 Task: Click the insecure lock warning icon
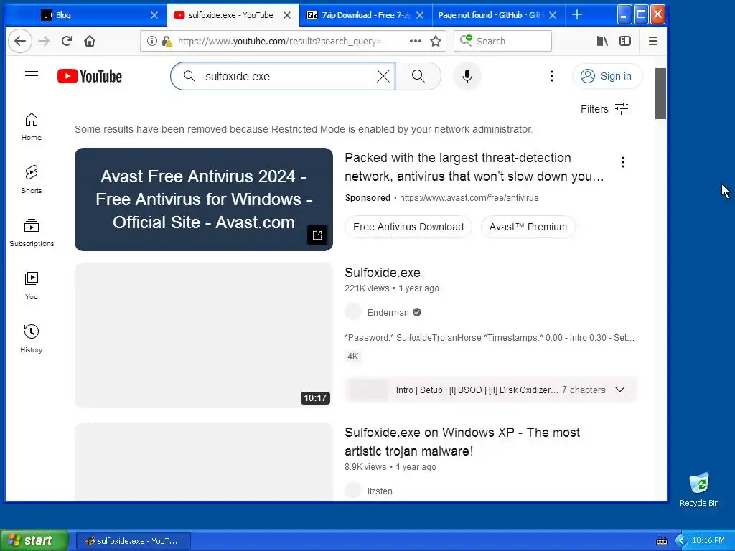pyautogui.click(x=167, y=41)
